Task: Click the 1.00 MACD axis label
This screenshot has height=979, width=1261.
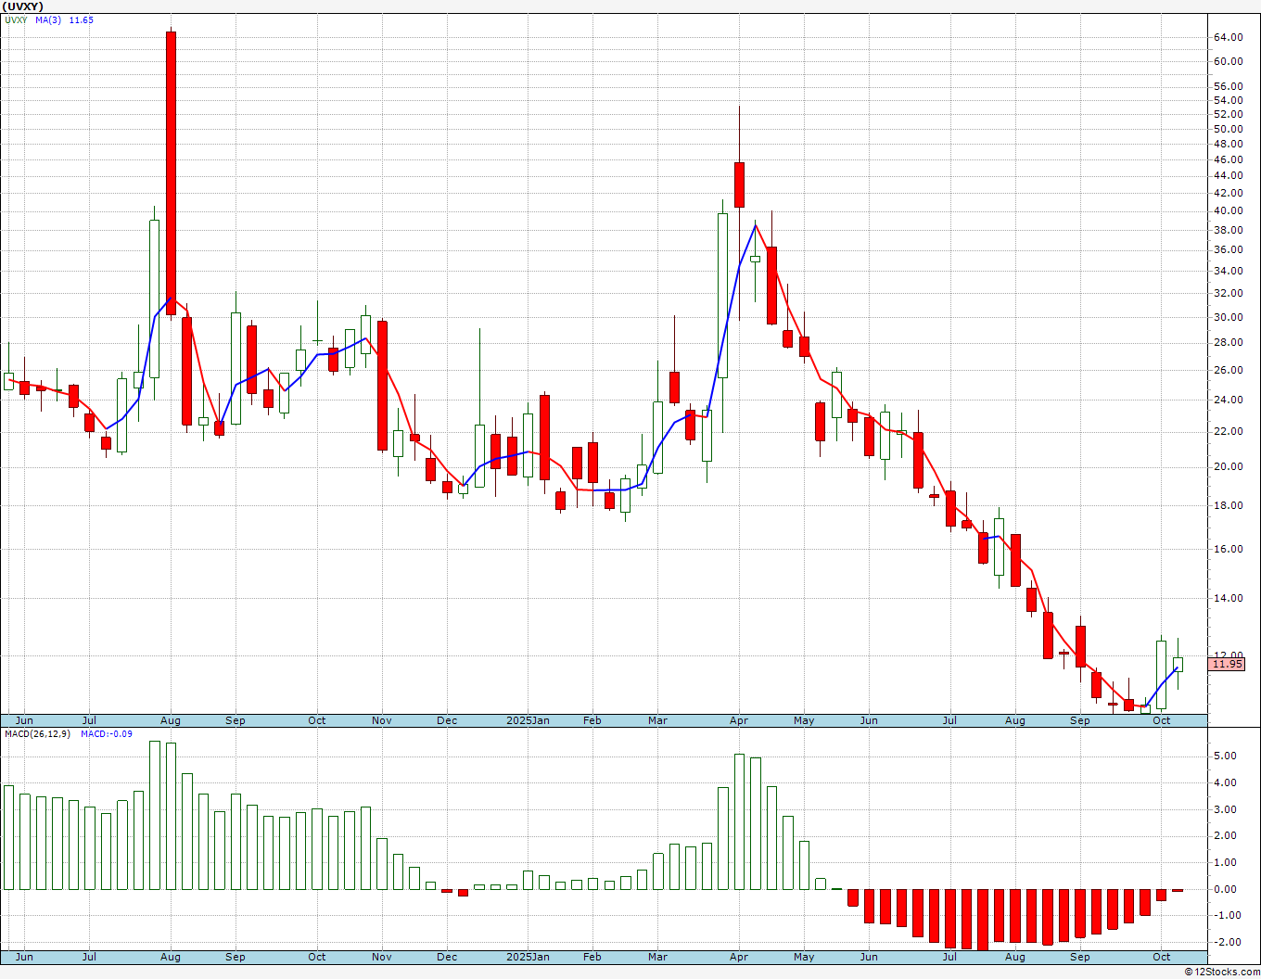Action: [x=1226, y=862]
